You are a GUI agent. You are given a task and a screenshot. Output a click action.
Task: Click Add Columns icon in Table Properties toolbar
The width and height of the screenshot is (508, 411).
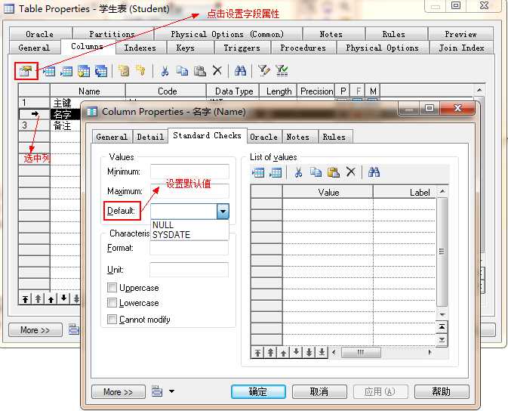[x=84, y=71]
